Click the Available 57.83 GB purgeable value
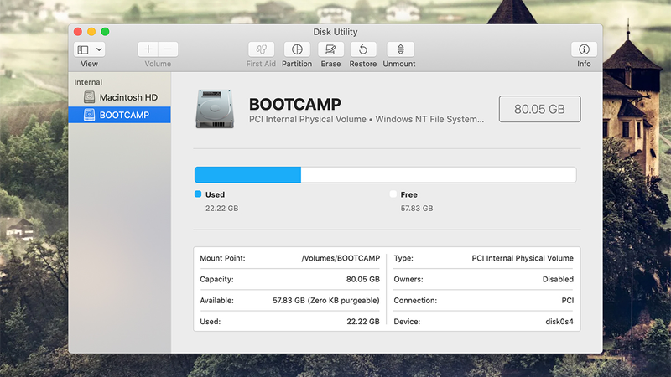 pyautogui.click(x=326, y=301)
